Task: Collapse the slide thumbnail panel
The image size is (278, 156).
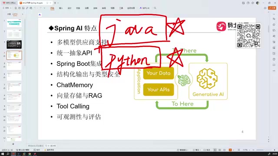Action: tap(23, 14)
